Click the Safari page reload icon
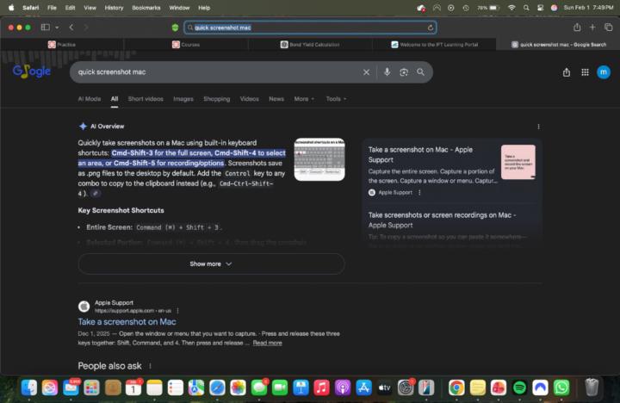 (431, 28)
